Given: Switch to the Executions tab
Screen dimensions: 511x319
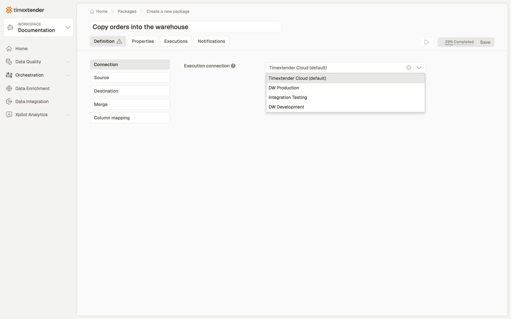Looking at the screenshot, I should (x=176, y=41).
